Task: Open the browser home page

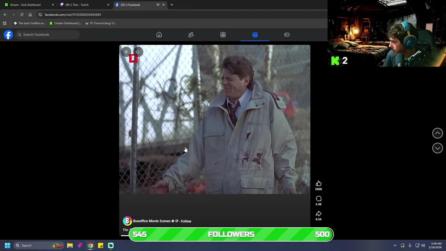Action: point(30,15)
